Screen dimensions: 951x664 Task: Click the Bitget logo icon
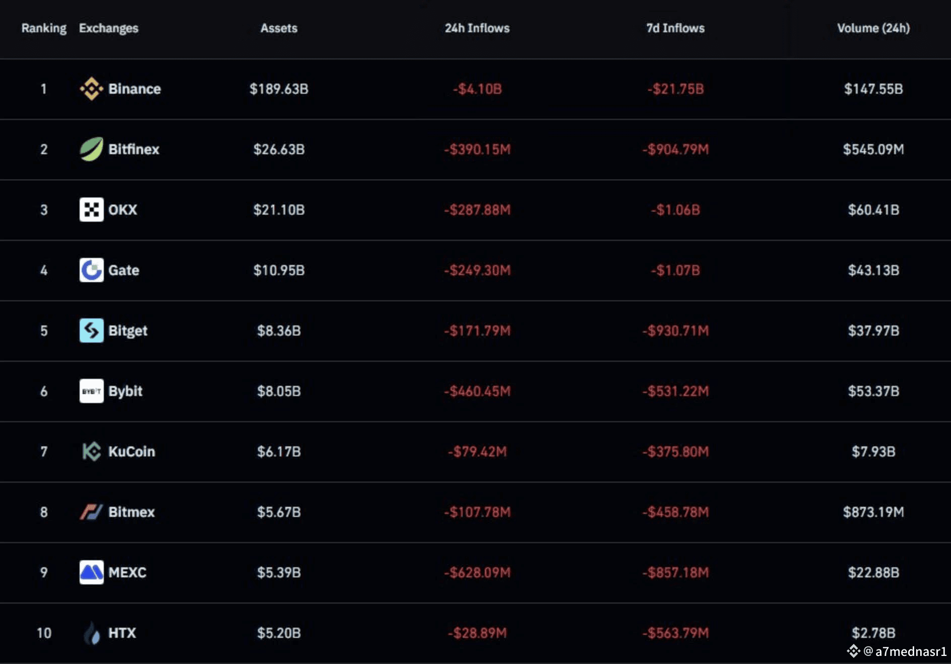(91, 330)
